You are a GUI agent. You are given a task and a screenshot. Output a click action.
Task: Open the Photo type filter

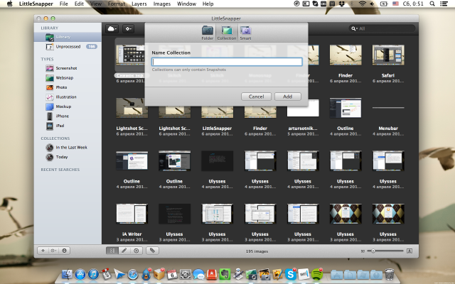[x=61, y=87]
